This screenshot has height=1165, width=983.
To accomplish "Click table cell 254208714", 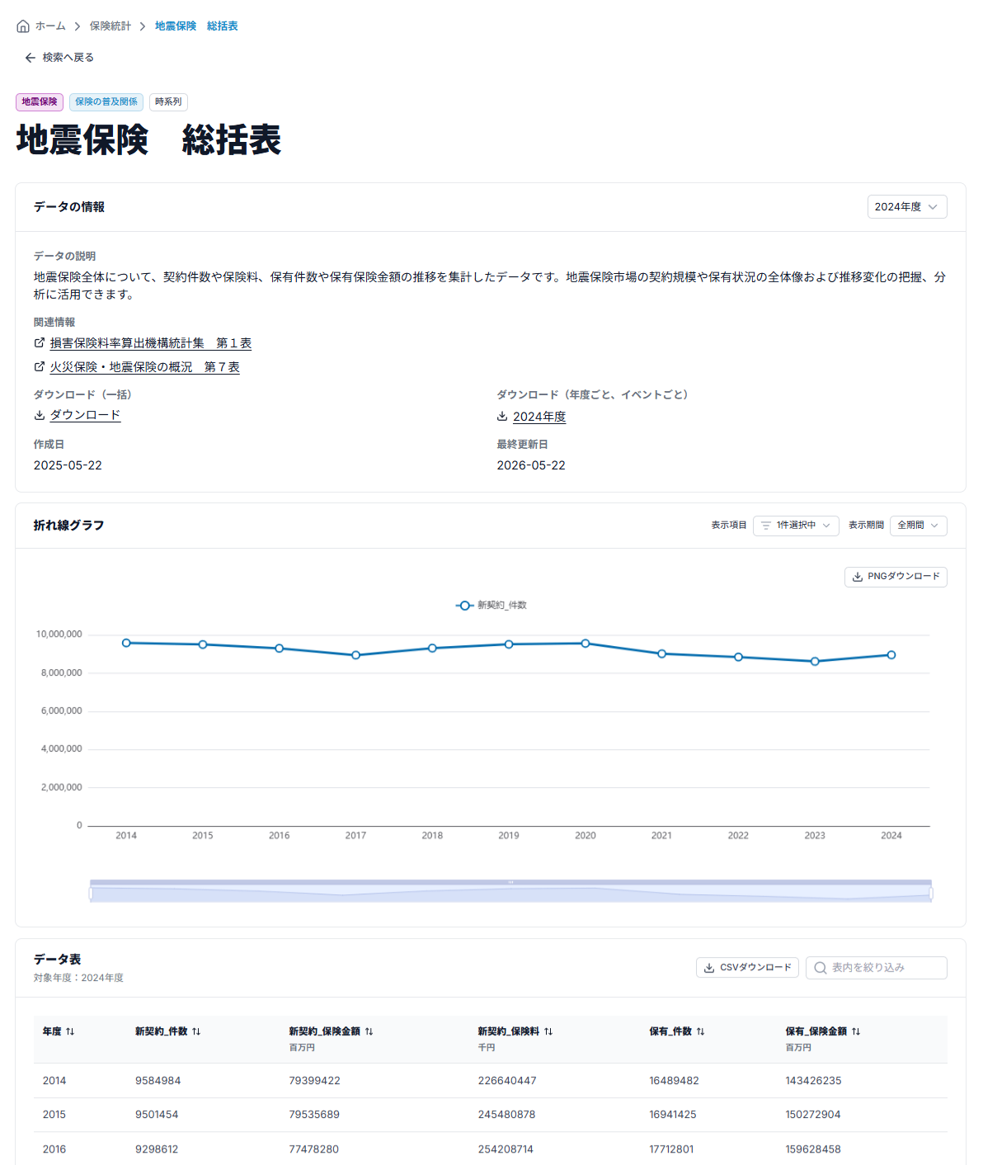I will pyautogui.click(x=506, y=1149).
